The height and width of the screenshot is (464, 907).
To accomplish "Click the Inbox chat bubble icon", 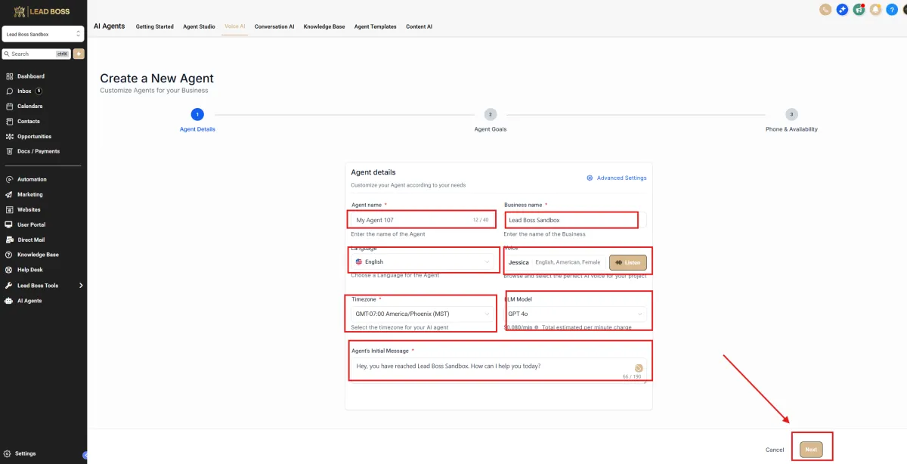I will point(9,91).
